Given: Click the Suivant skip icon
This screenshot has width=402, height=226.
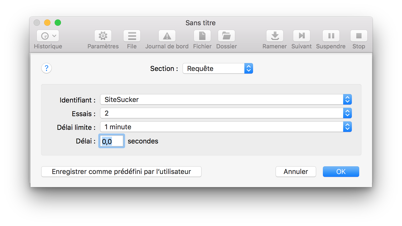Looking at the screenshot, I should (x=302, y=36).
